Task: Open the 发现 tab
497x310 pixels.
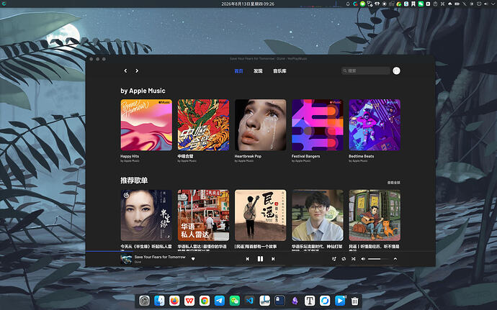Action: (x=258, y=71)
